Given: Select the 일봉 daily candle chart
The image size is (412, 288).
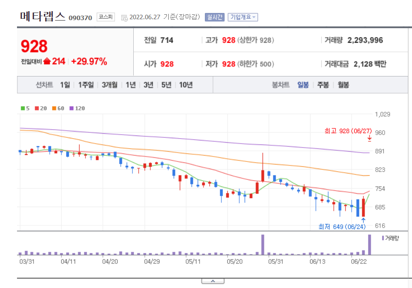Looking at the screenshot, I should [x=303, y=85].
